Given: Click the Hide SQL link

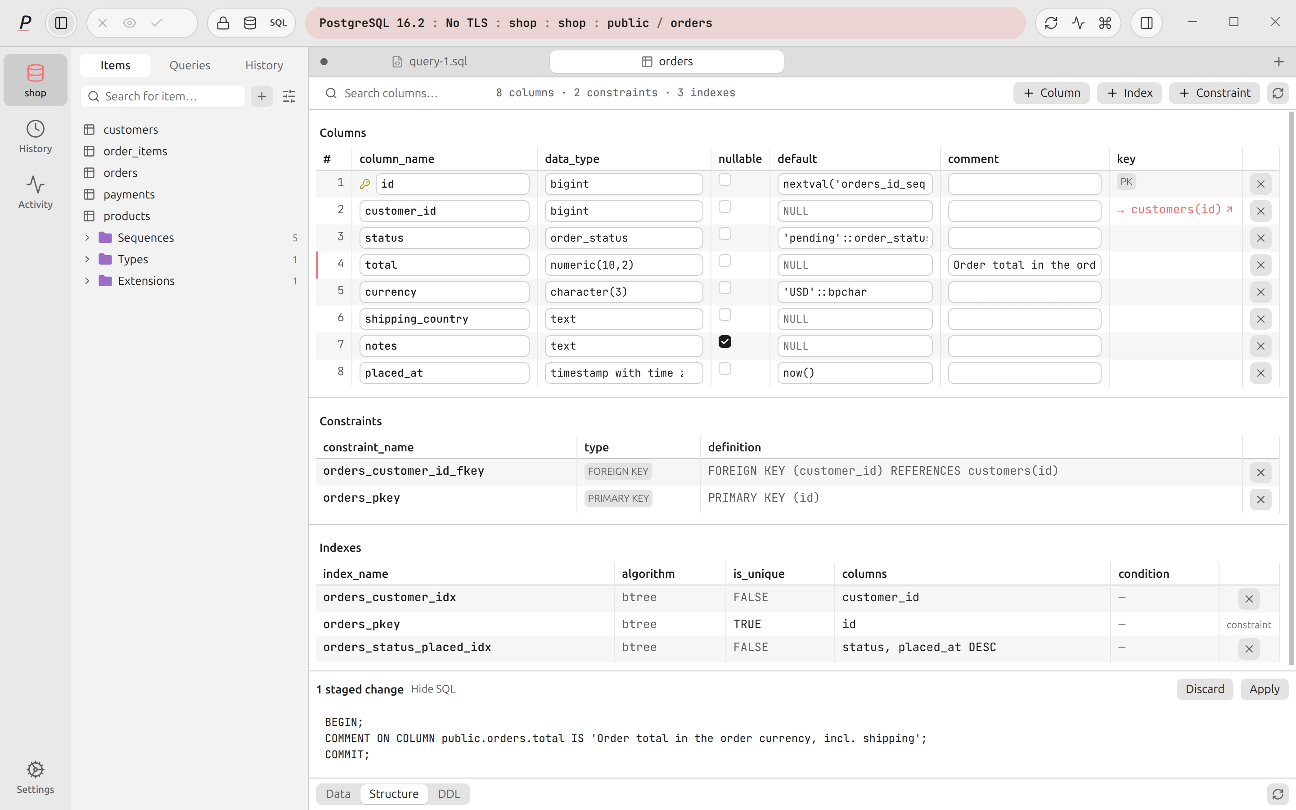Looking at the screenshot, I should pos(433,689).
